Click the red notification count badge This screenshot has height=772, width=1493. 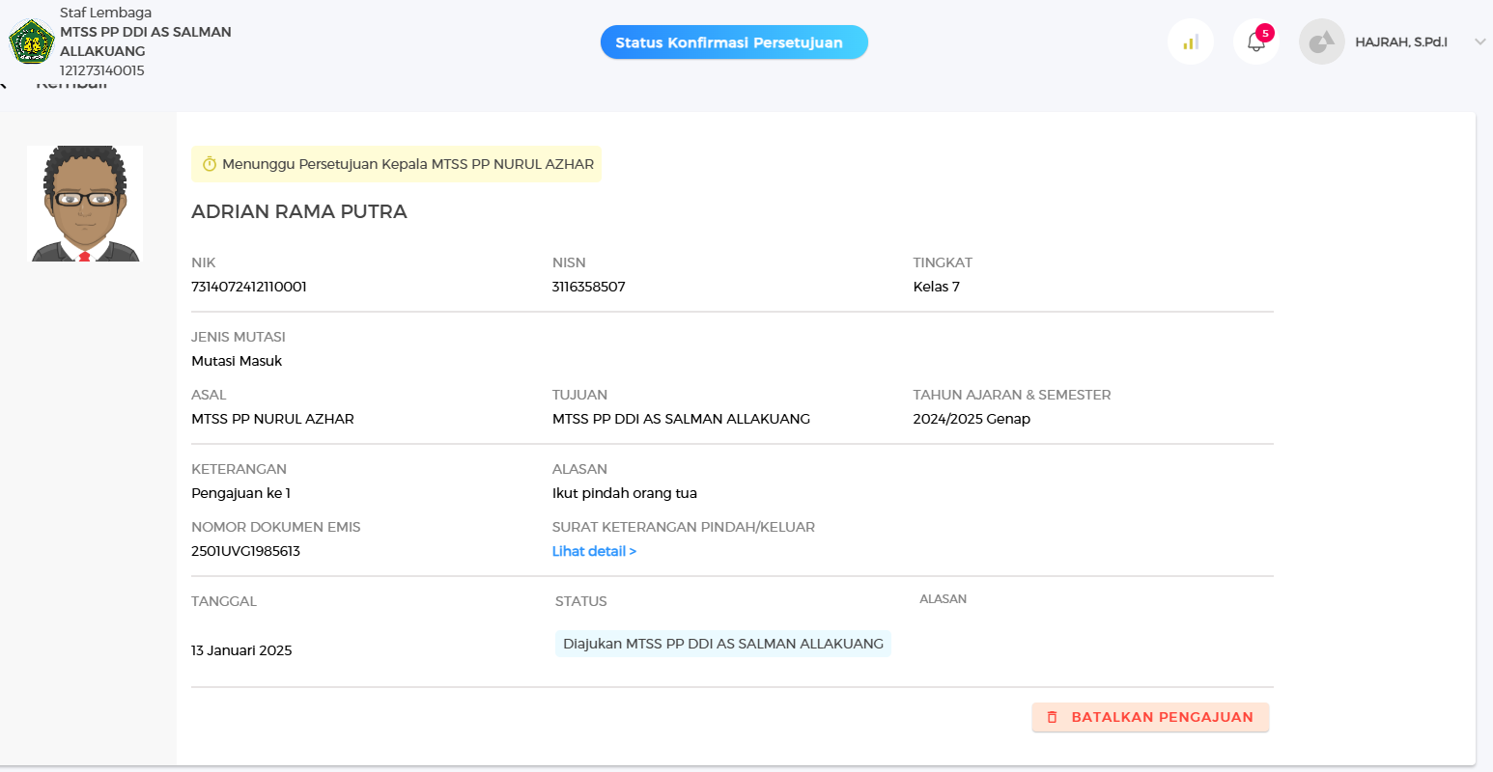[1265, 33]
